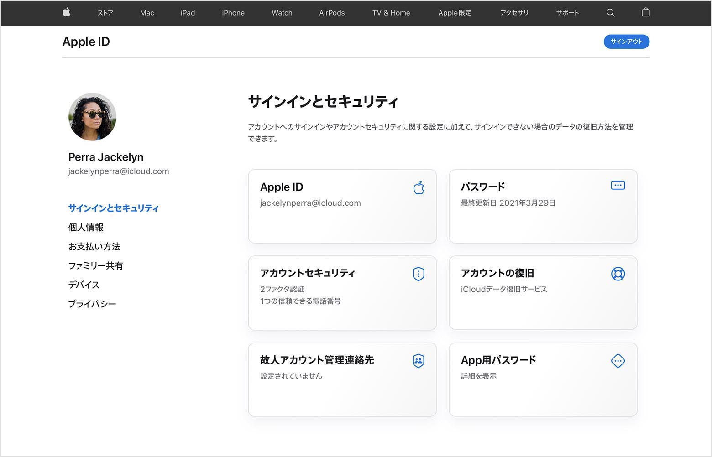Click the サインアウト button
The image size is (712, 457).
click(626, 42)
